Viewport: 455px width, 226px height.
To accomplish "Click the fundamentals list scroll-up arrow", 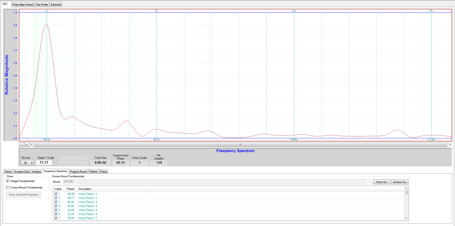I will coord(406,188).
